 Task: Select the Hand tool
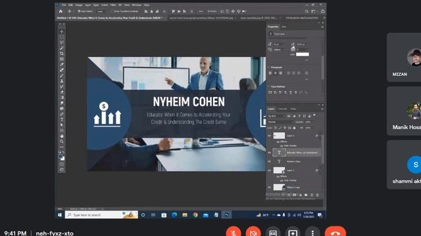pyautogui.click(x=61, y=136)
